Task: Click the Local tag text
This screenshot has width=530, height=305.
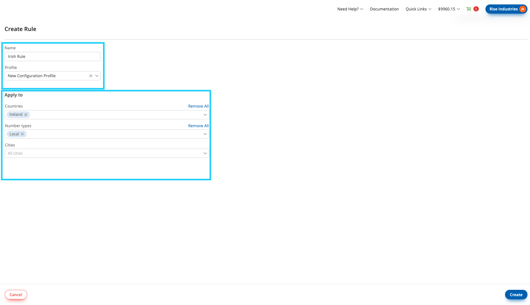Action: tap(14, 134)
